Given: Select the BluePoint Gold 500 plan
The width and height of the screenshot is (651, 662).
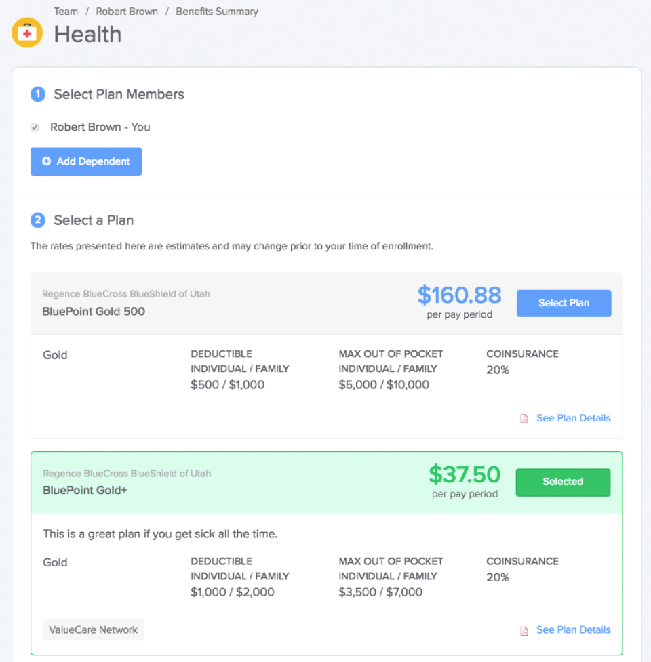Looking at the screenshot, I should point(564,303).
